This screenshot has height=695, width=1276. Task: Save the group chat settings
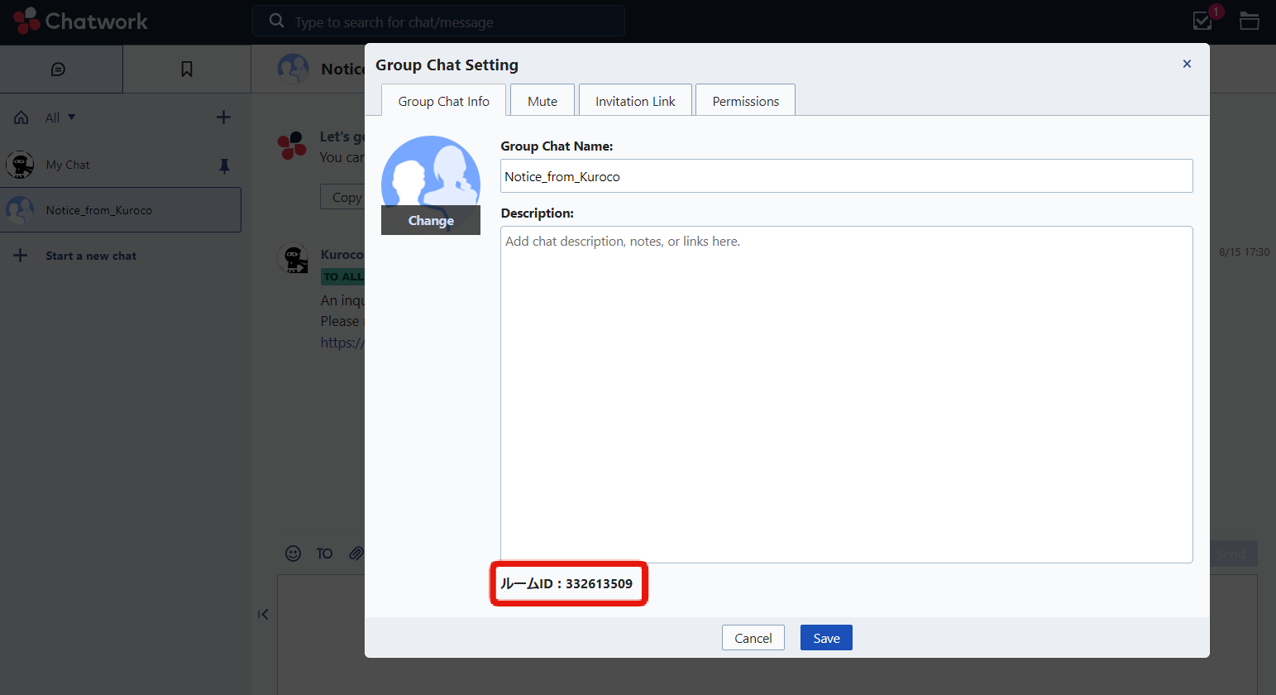pos(825,637)
